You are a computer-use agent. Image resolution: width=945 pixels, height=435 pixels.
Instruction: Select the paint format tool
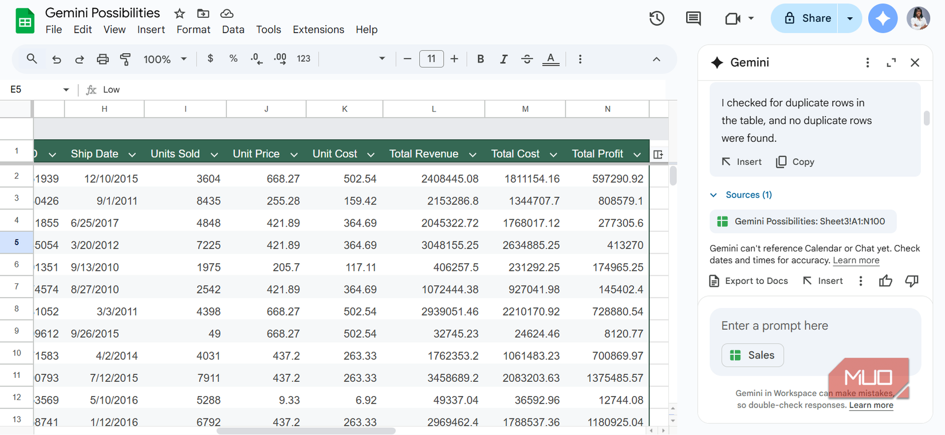[x=125, y=59]
